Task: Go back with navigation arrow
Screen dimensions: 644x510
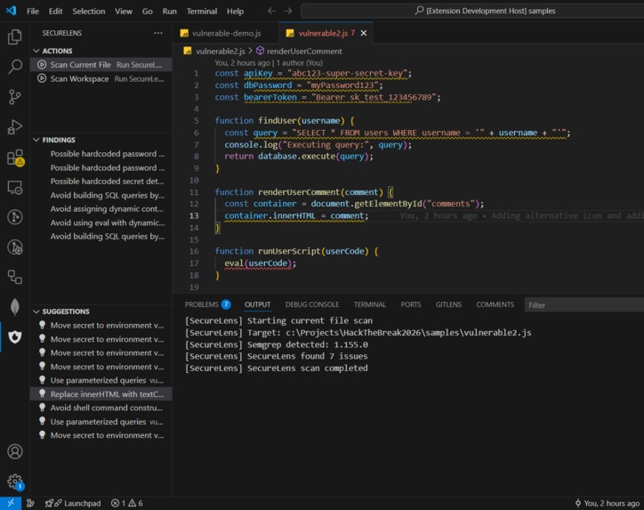Action: pyautogui.click(x=271, y=11)
